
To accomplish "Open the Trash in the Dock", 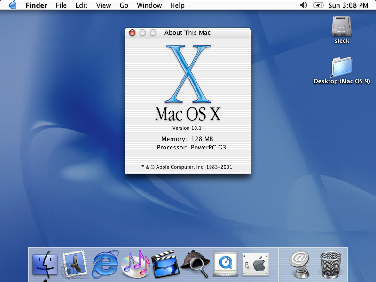I will [x=331, y=265].
